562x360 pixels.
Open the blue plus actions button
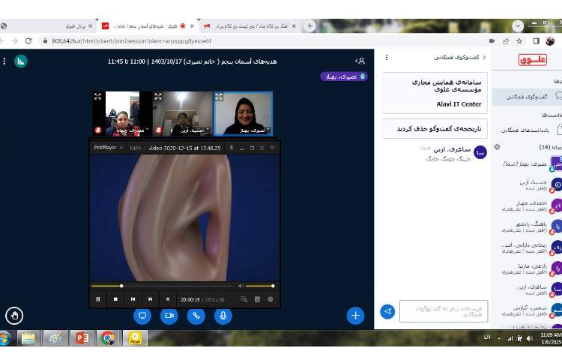point(355,316)
